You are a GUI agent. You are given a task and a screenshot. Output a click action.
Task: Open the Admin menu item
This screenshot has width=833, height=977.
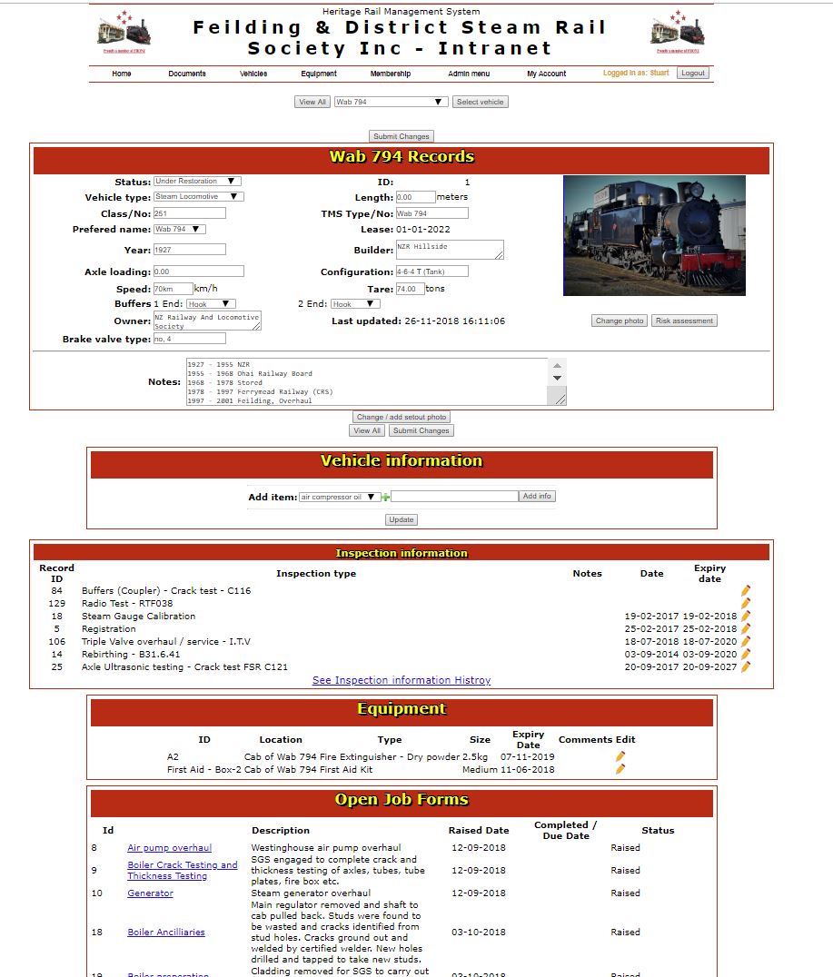[x=469, y=74]
